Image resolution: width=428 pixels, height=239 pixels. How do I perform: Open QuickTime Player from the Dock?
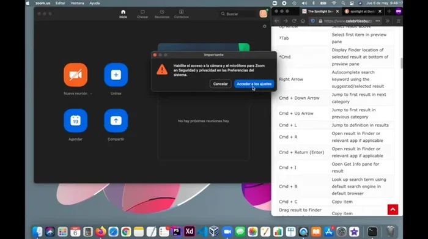click(303, 232)
